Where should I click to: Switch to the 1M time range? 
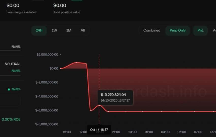click(69, 30)
